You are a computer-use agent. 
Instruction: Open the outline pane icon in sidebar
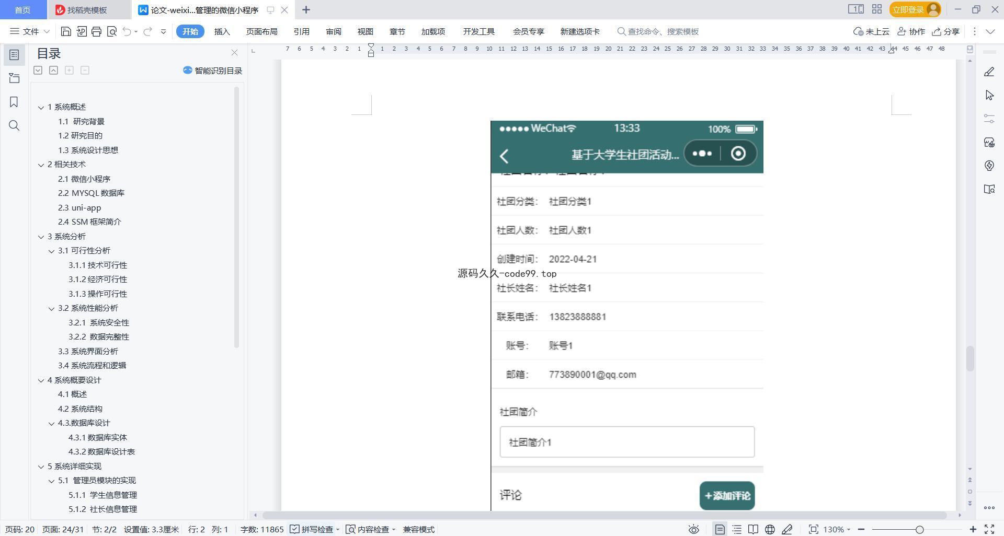tap(14, 55)
